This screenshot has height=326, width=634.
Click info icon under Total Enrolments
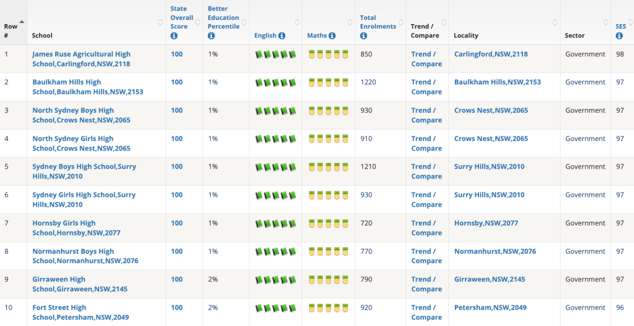[363, 36]
